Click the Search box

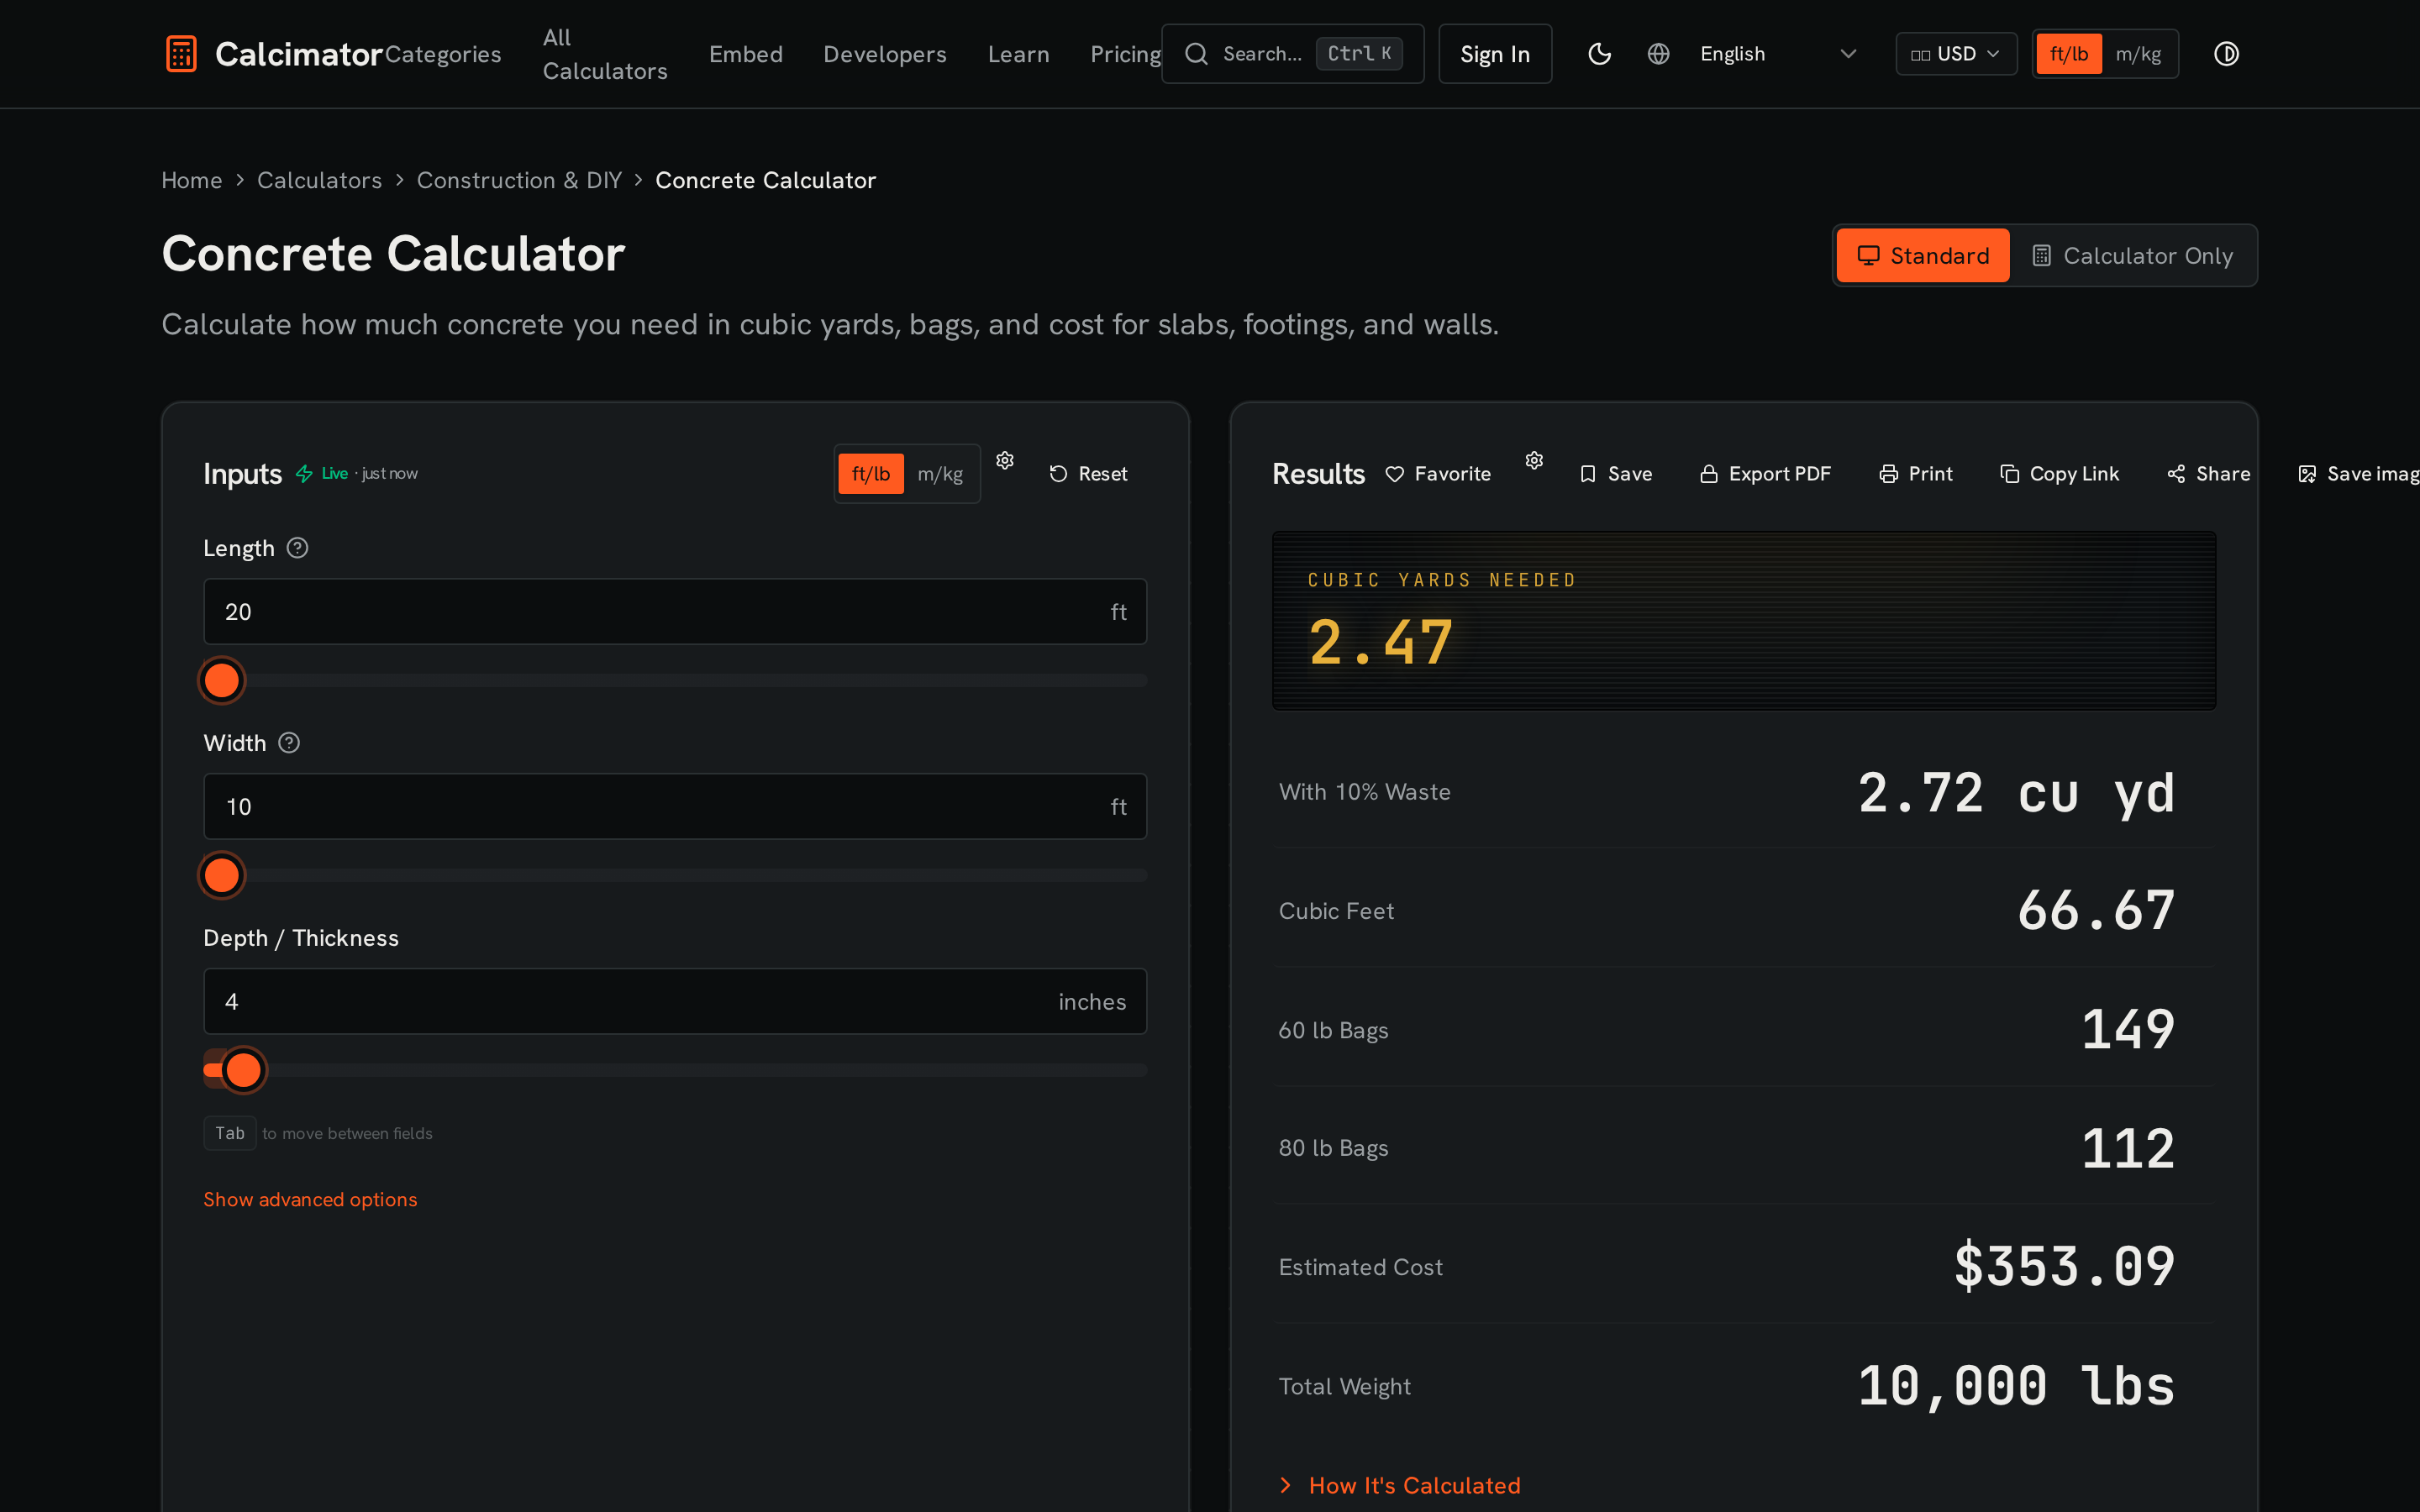(x=1293, y=54)
